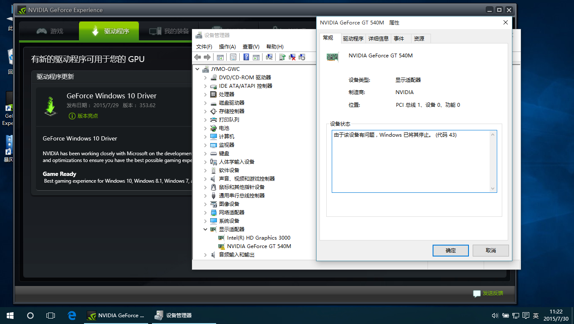Click the 取消 button
The width and height of the screenshot is (574, 324).
tap(491, 250)
